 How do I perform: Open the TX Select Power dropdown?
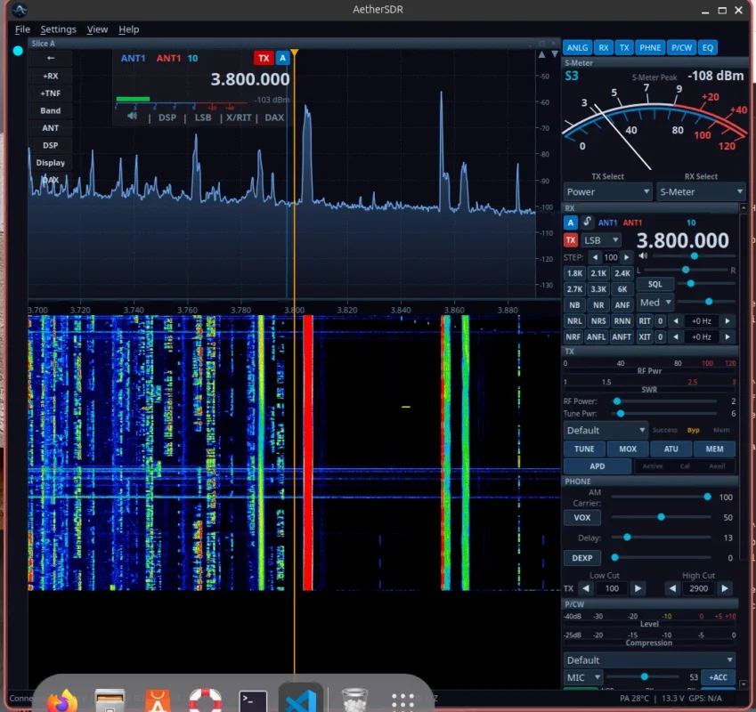point(607,191)
